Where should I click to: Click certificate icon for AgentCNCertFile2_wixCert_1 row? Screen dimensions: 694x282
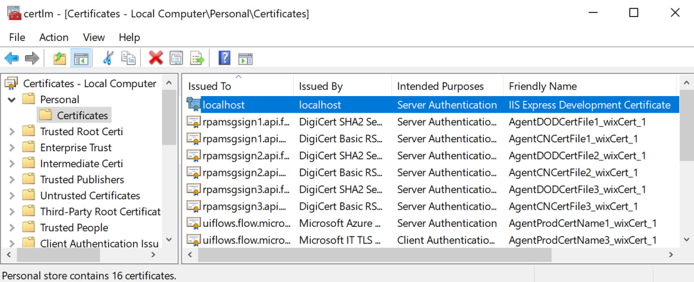tap(193, 172)
